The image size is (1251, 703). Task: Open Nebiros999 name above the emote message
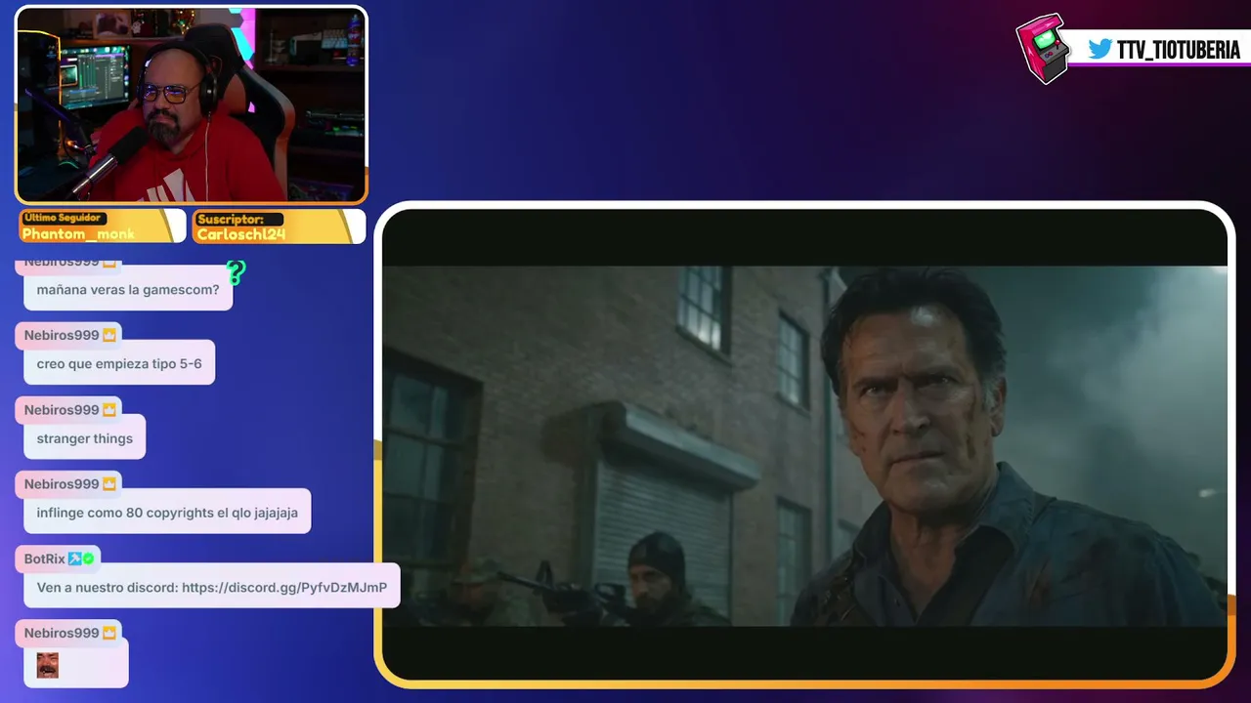[62, 633]
